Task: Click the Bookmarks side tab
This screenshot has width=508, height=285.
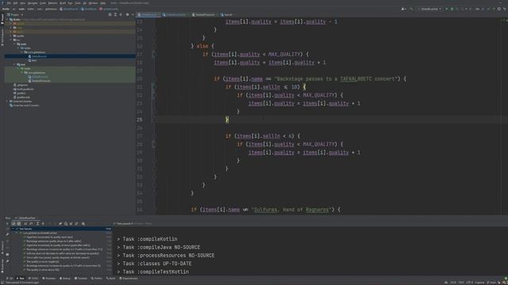Action: point(2,265)
